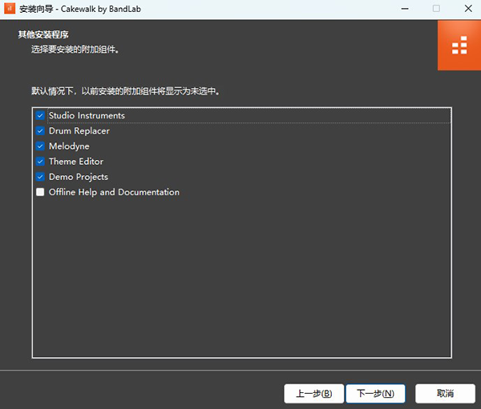Go back with the 上一步(B) button
Viewport: 481px width, 409px height.
[313, 393]
